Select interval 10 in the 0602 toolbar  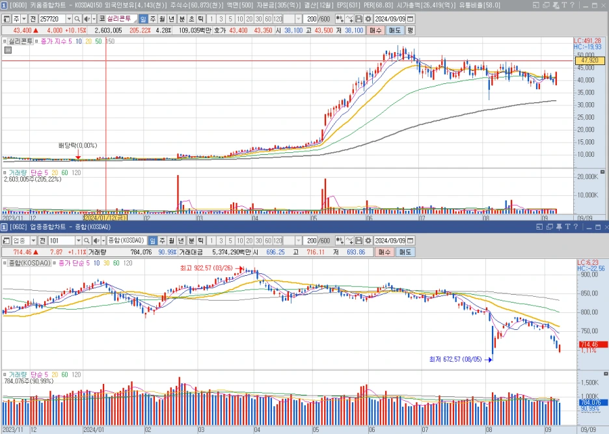(x=239, y=241)
